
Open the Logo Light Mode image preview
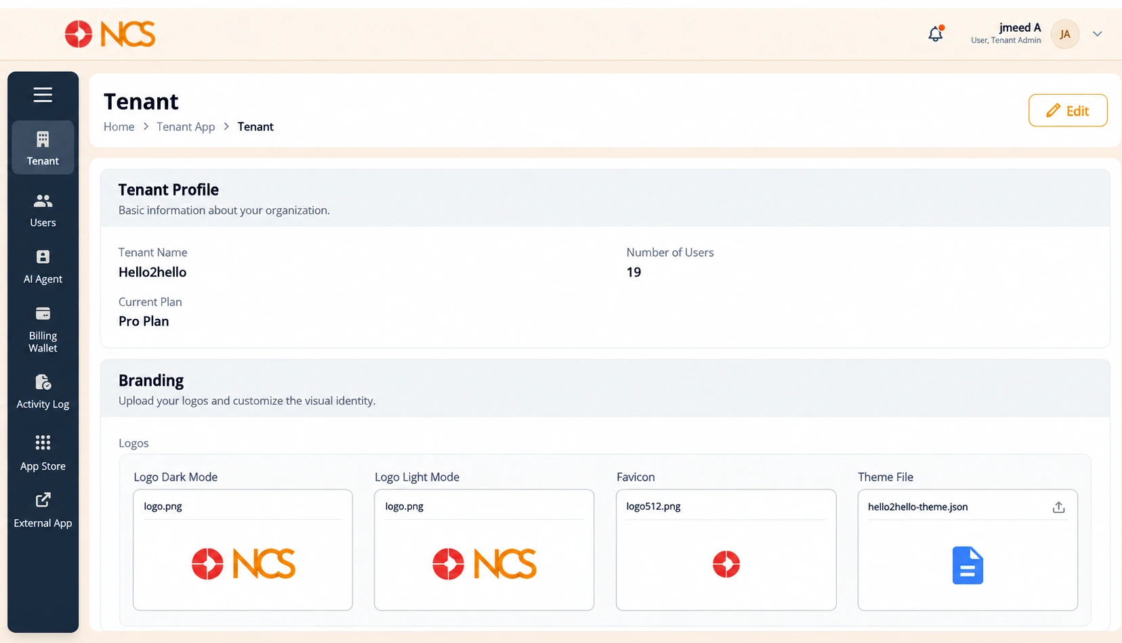(484, 564)
